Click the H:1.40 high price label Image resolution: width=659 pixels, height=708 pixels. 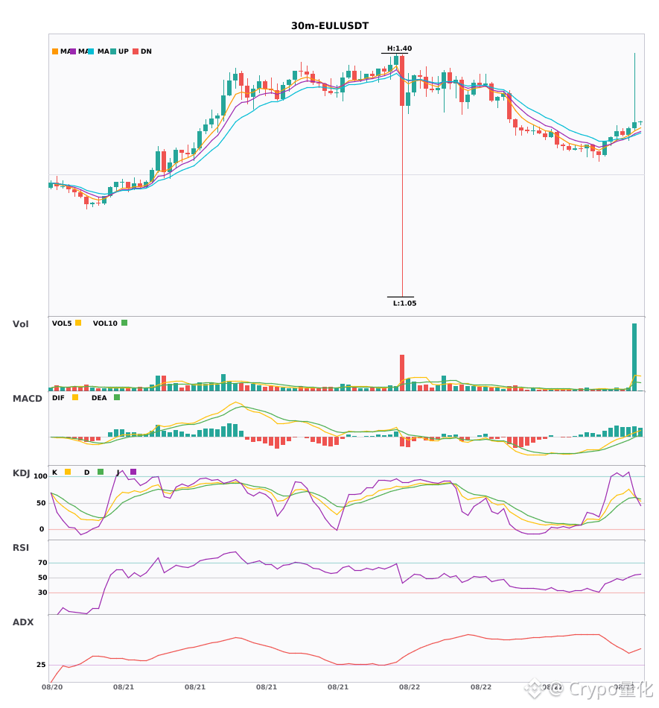(400, 48)
